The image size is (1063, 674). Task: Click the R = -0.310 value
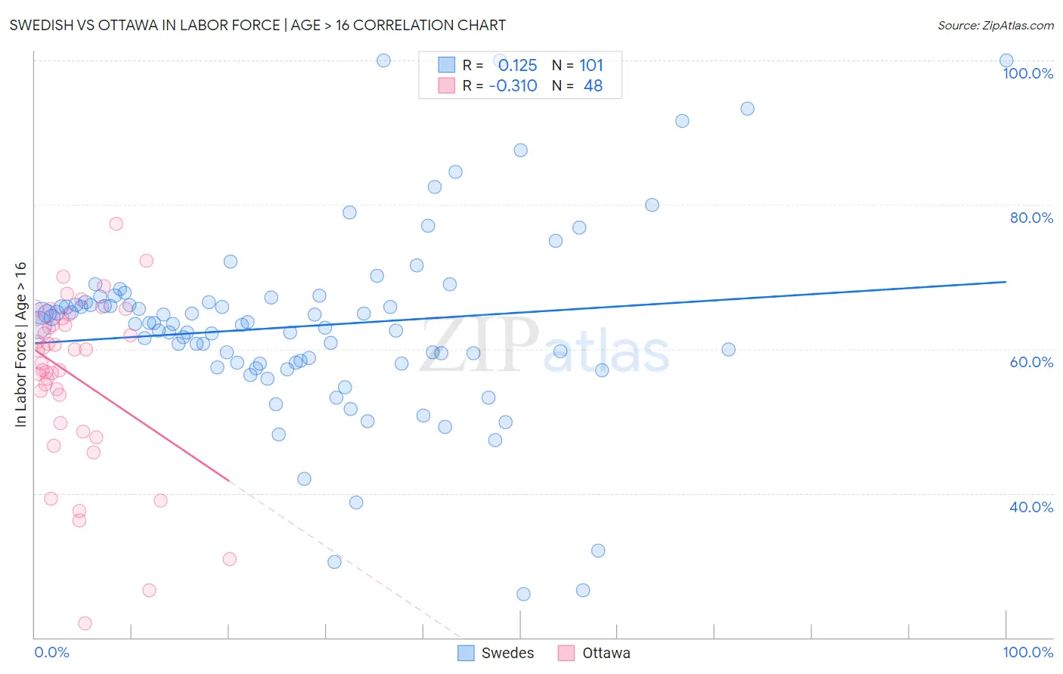pos(500,85)
